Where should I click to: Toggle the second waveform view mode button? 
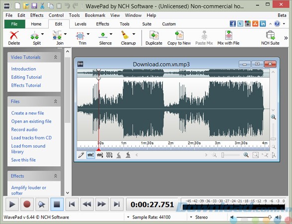(x=100, y=155)
